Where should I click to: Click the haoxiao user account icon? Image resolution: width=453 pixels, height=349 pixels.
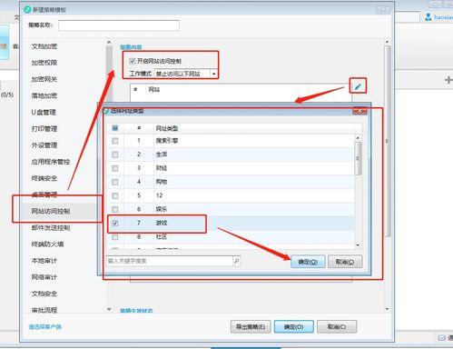pyautogui.click(x=428, y=17)
